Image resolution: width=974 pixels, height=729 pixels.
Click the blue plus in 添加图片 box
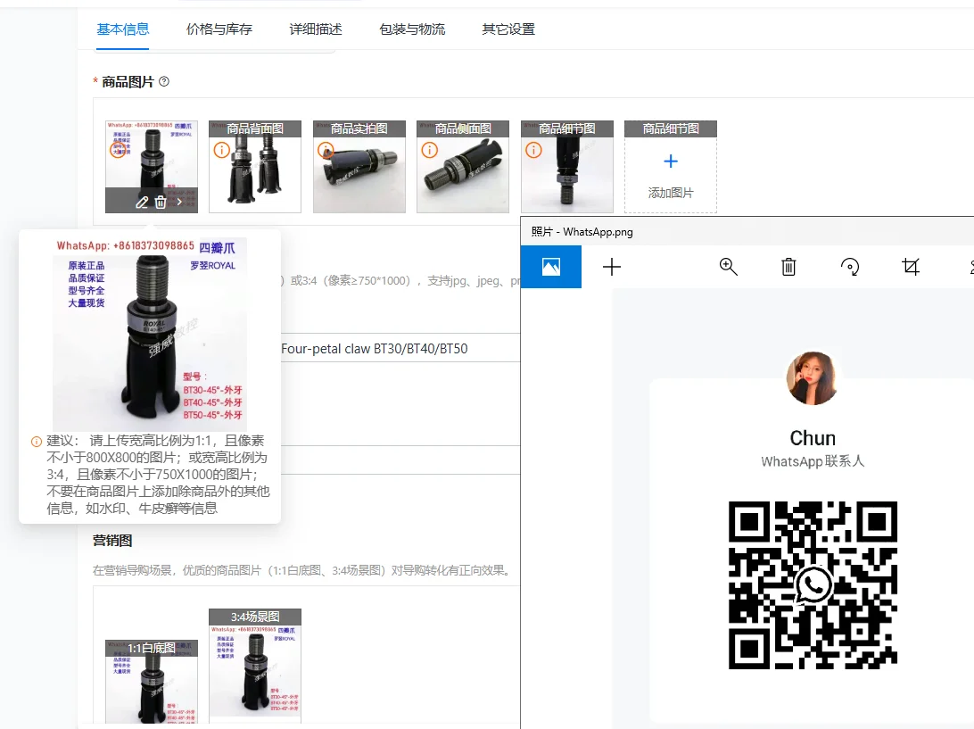click(x=670, y=162)
